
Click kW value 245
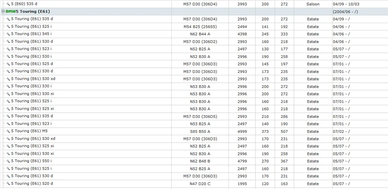click(265, 34)
